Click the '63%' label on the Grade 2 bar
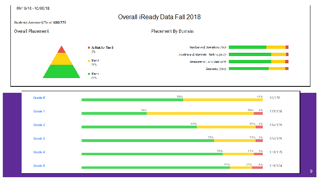The width and height of the screenshot is (320, 180). 194,124
